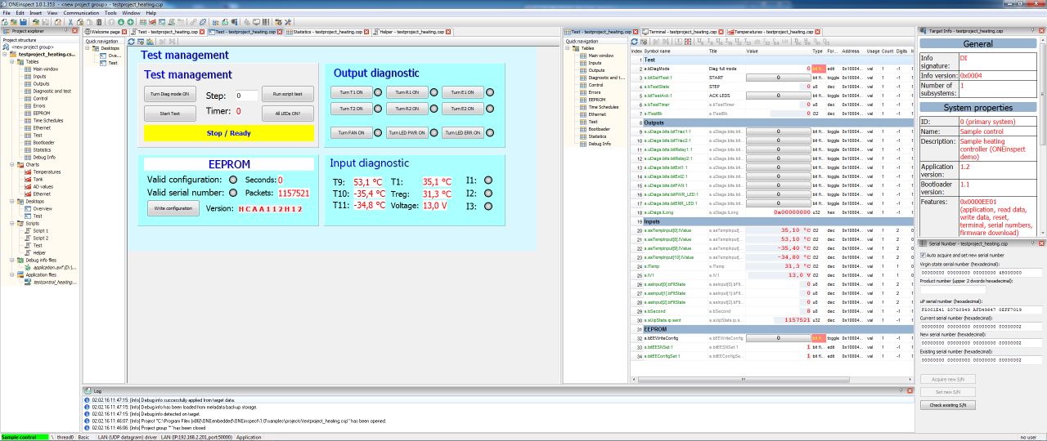Viewport: 1047px width, 441px height.
Task: Open the Tools menu
Action: (110, 13)
